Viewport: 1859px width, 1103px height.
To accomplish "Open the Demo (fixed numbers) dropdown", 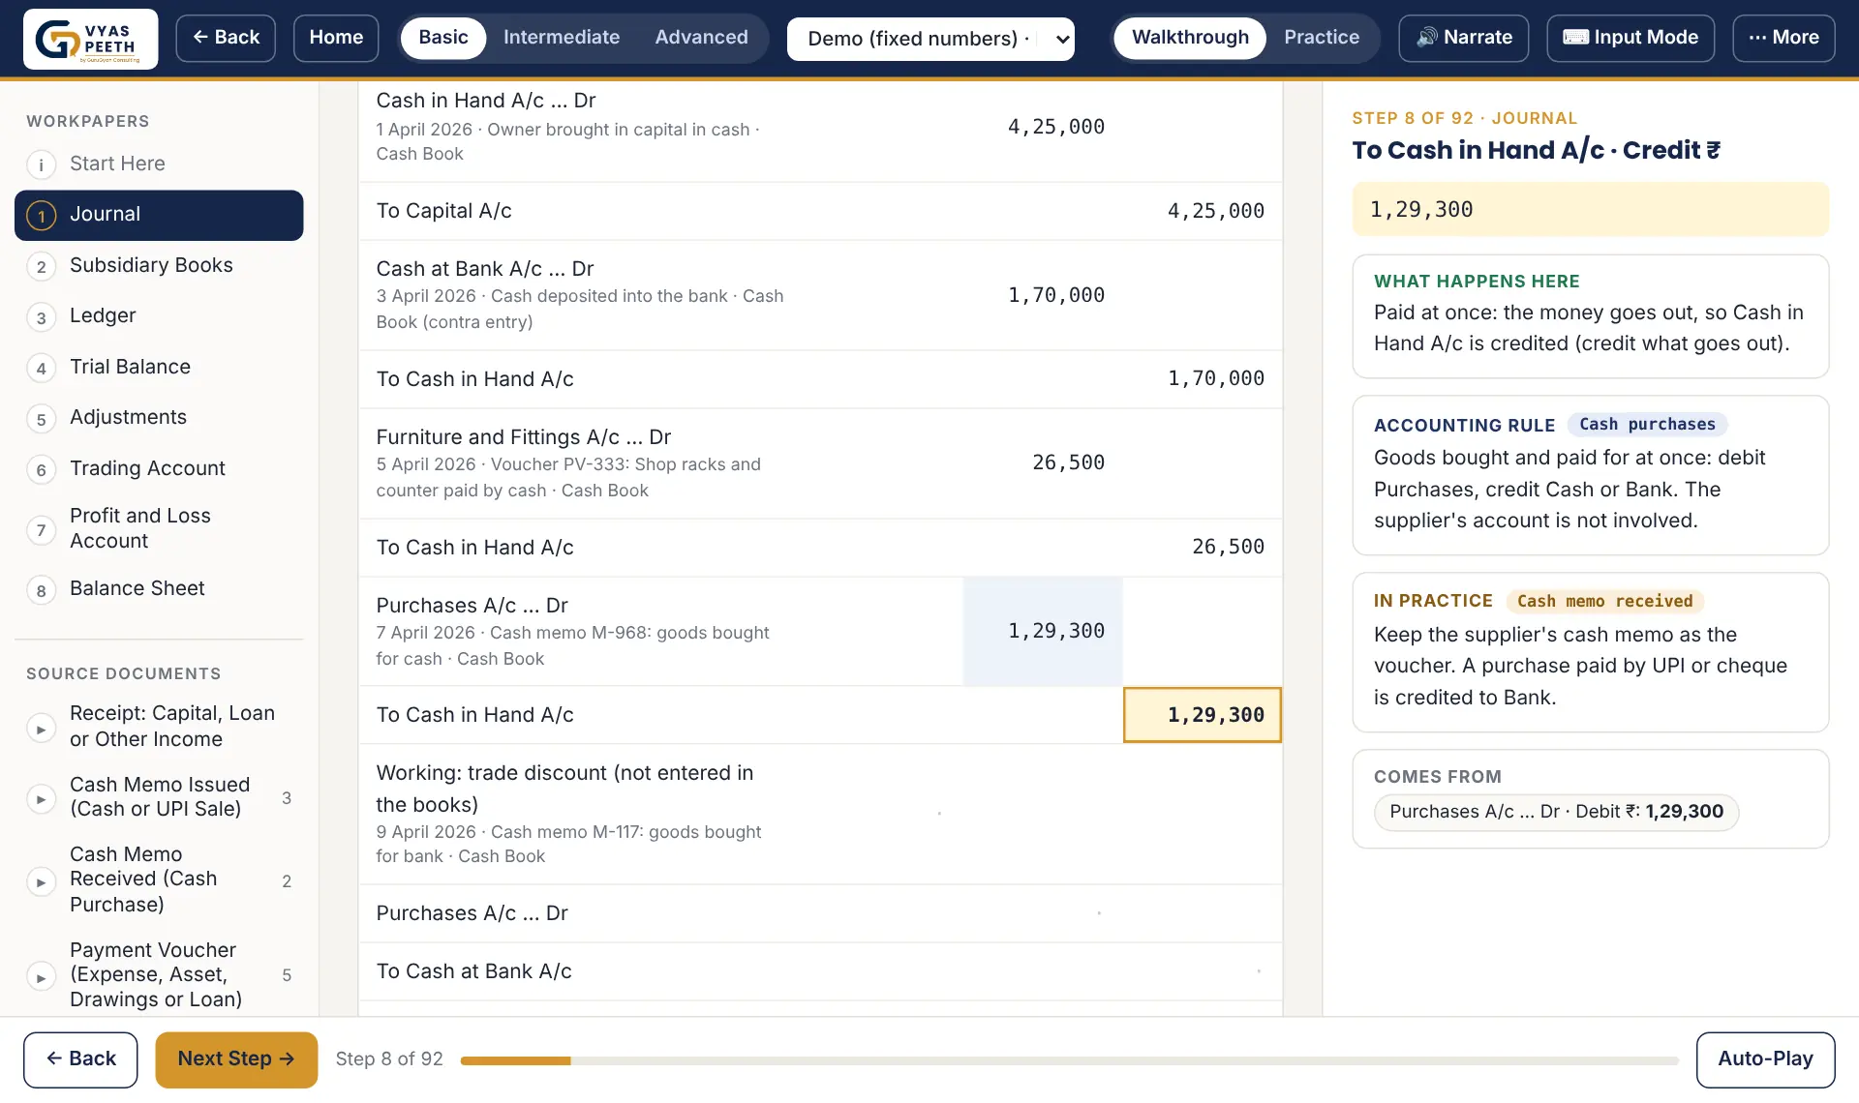I will click(x=930, y=39).
